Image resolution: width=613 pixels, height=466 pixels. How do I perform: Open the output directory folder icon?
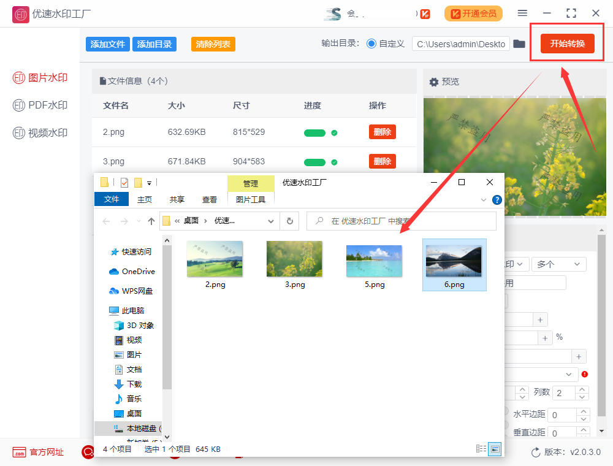519,44
